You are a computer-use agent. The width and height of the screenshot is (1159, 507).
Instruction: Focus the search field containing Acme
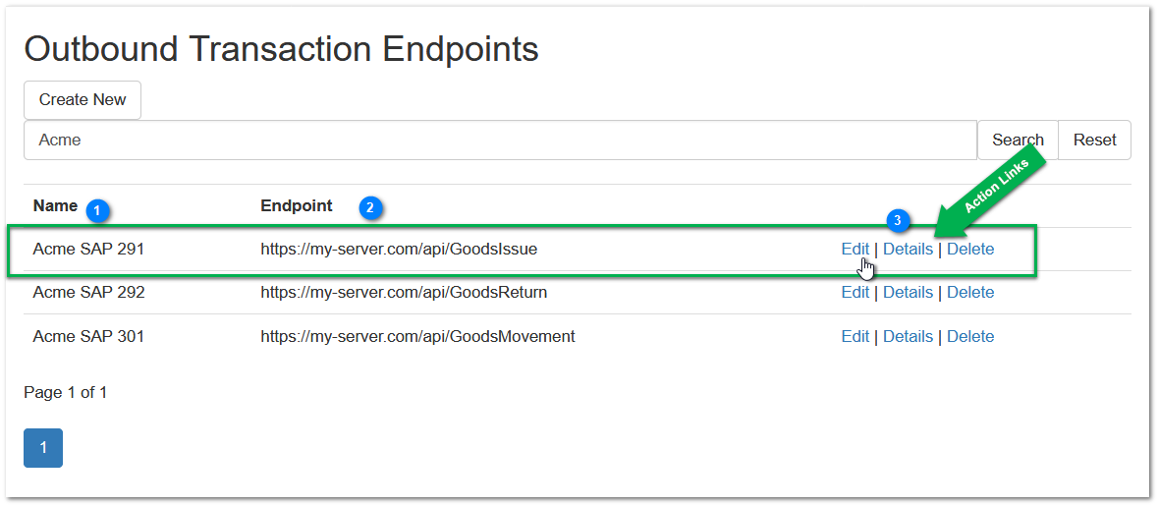(499, 141)
